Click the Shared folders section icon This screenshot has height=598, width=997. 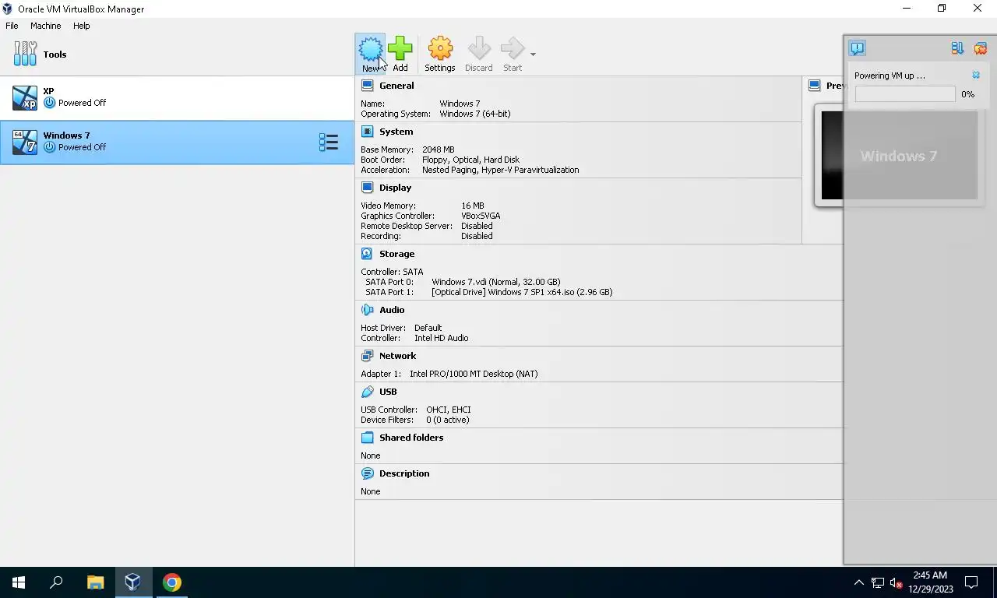(x=367, y=438)
